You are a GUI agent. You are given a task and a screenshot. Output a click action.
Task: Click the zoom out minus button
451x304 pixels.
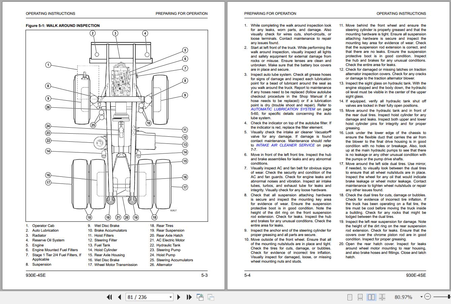[427, 297]
